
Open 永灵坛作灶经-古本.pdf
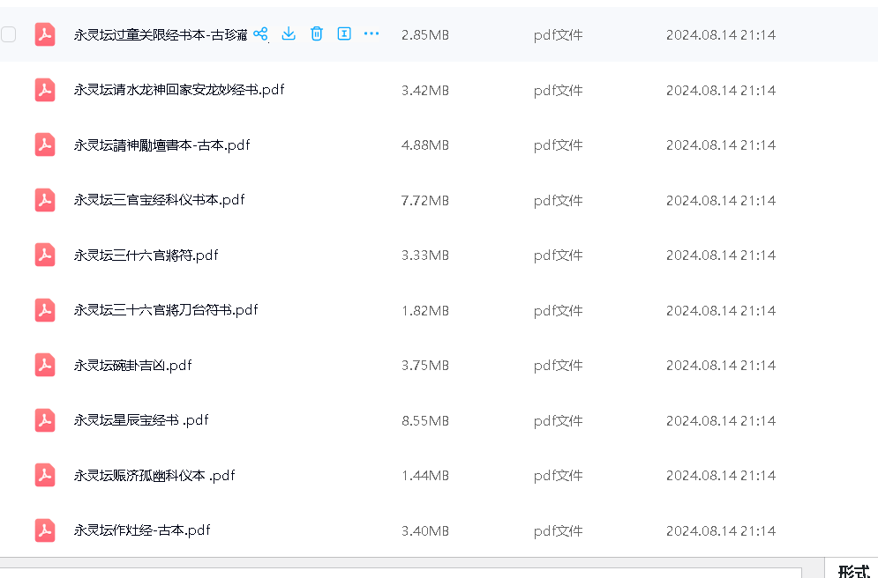tap(141, 530)
